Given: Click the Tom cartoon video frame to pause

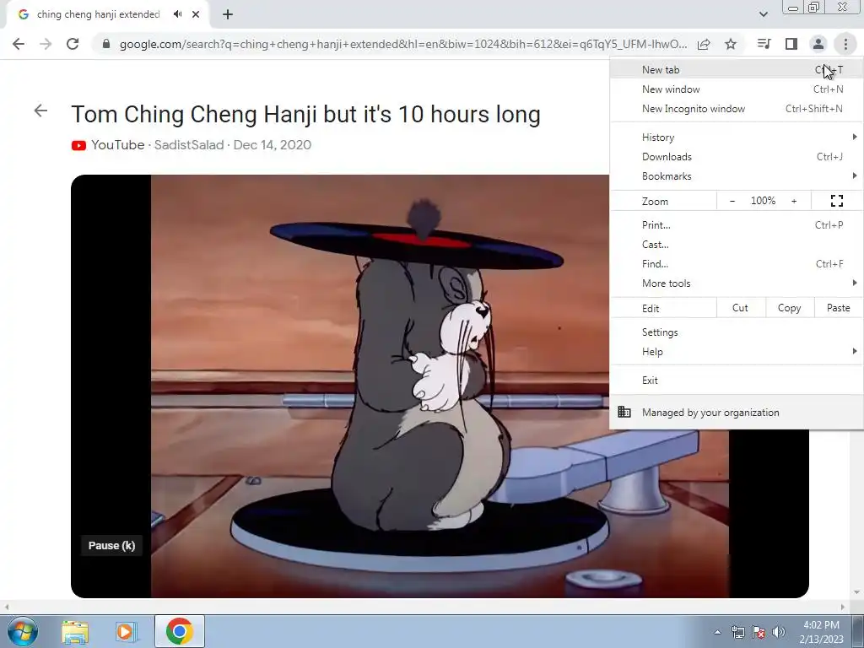Looking at the screenshot, I should pos(381,386).
